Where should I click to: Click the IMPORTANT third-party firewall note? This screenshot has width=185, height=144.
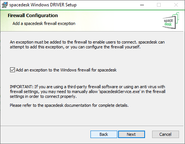87,92
